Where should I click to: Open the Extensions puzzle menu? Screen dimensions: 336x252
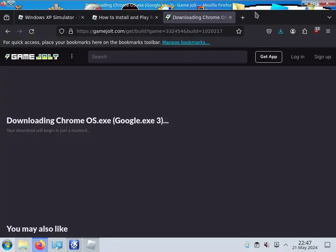coord(304,31)
